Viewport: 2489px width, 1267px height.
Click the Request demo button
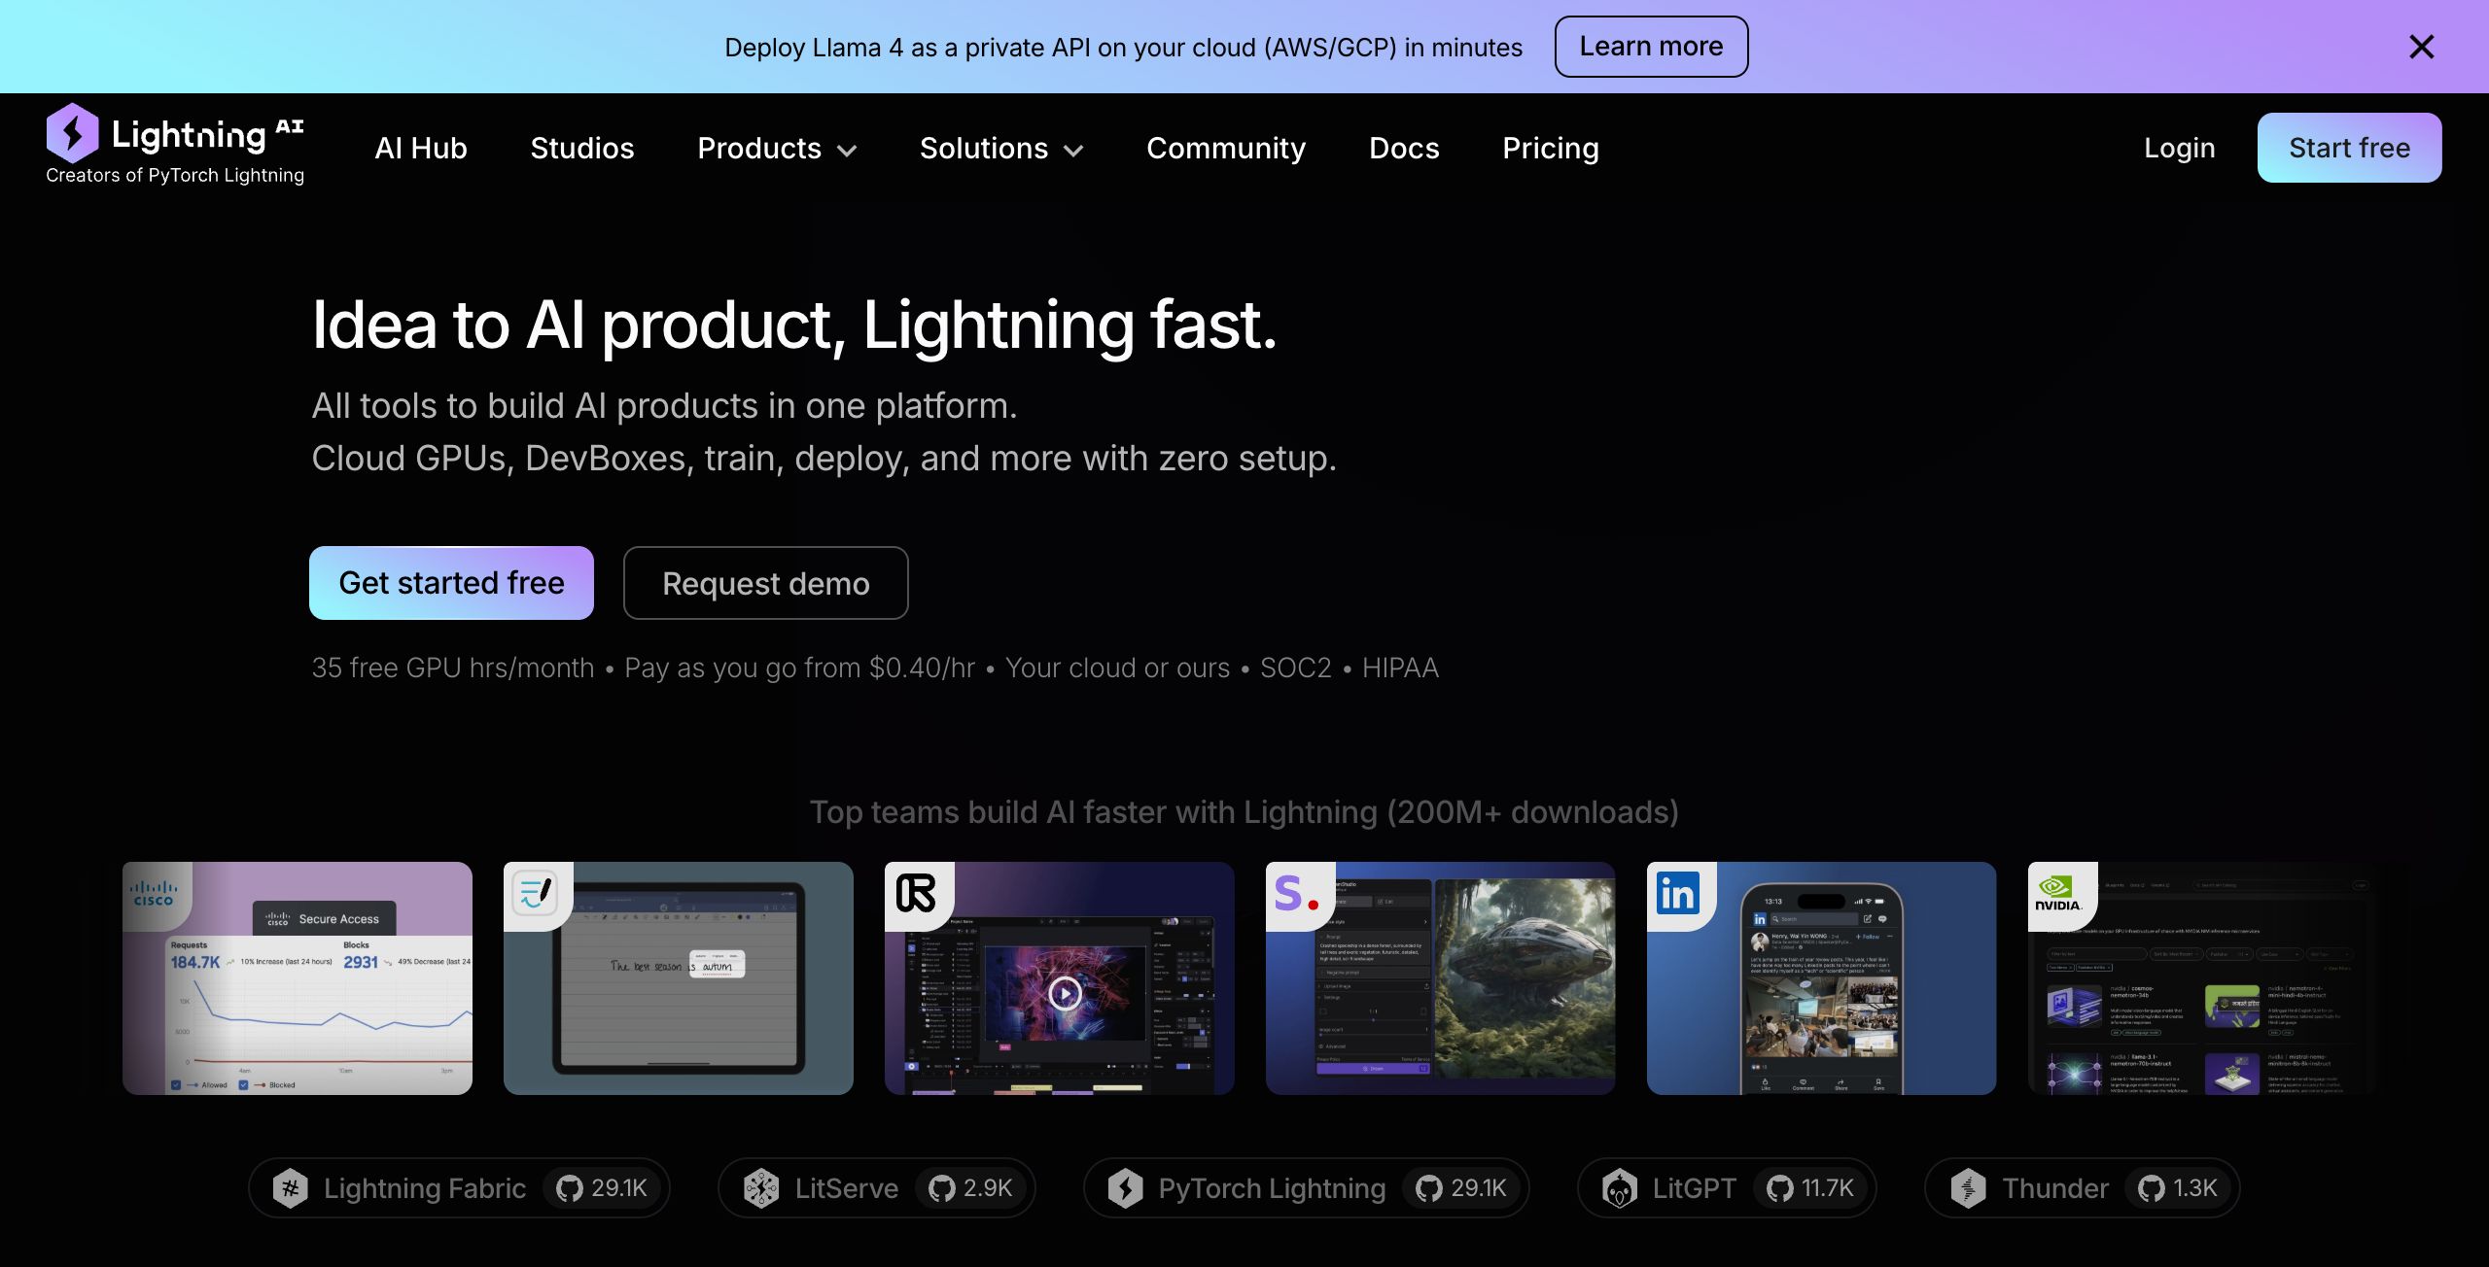click(765, 583)
